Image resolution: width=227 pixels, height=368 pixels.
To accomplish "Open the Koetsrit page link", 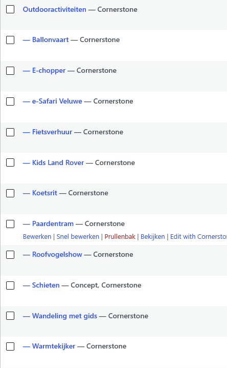I will pyautogui.click(x=44, y=193).
